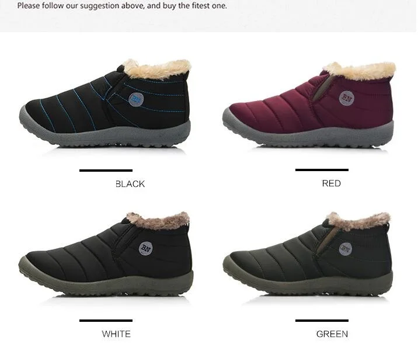Click the black line above WHITE label
Viewport: 418px width, 351px height.
click(106, 321)
